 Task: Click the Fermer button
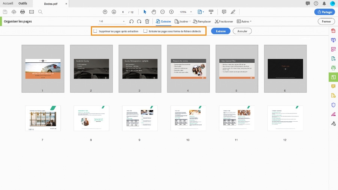coord(326,21)
